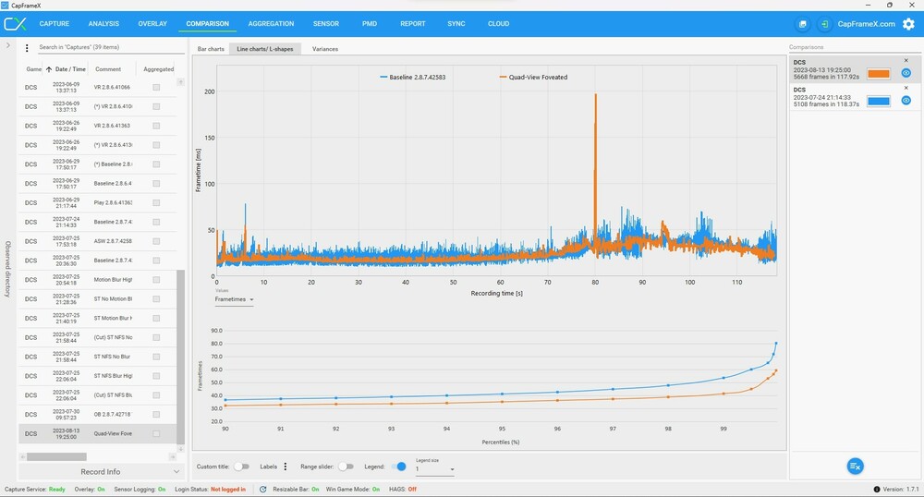Expand the Observed directory side panel arrow
This screenshot has width=924, height=497.
(x=7, y=44)
